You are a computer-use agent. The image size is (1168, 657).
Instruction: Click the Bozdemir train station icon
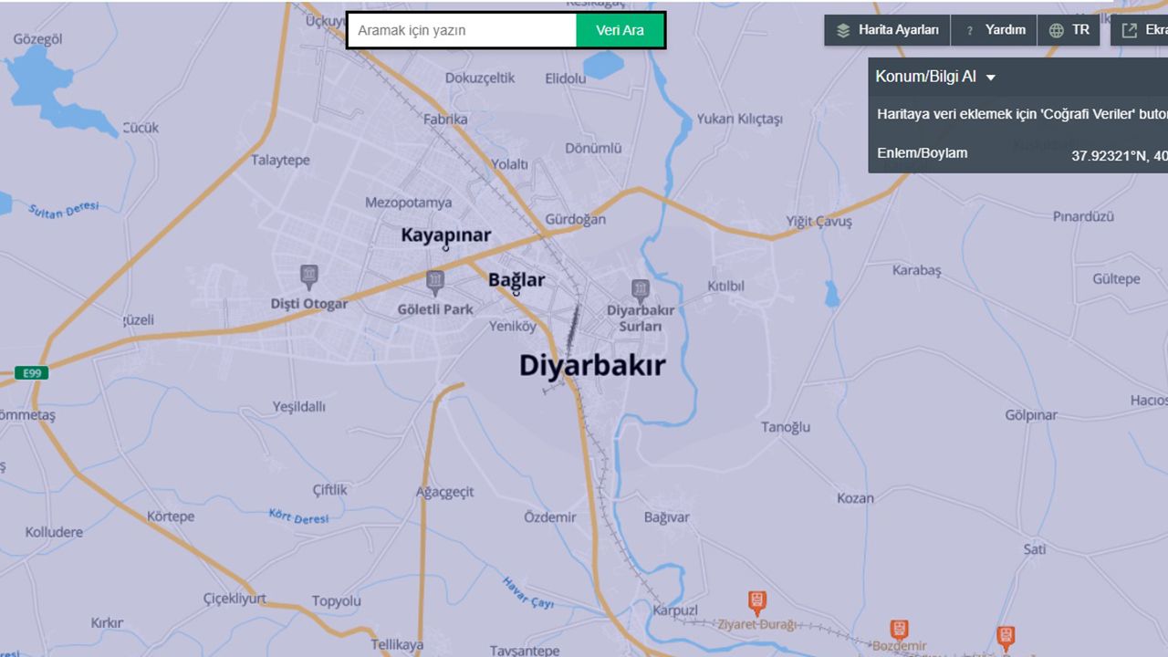point(899,630)
